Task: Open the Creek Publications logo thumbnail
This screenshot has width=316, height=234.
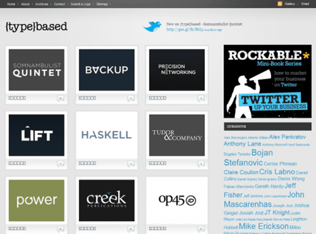Action: pyautogui.click(x=106, y=200)
